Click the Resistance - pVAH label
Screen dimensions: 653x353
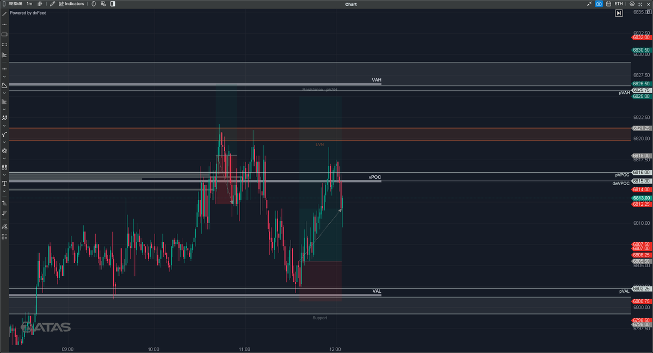pyautogui.click(x=320, y=89)
